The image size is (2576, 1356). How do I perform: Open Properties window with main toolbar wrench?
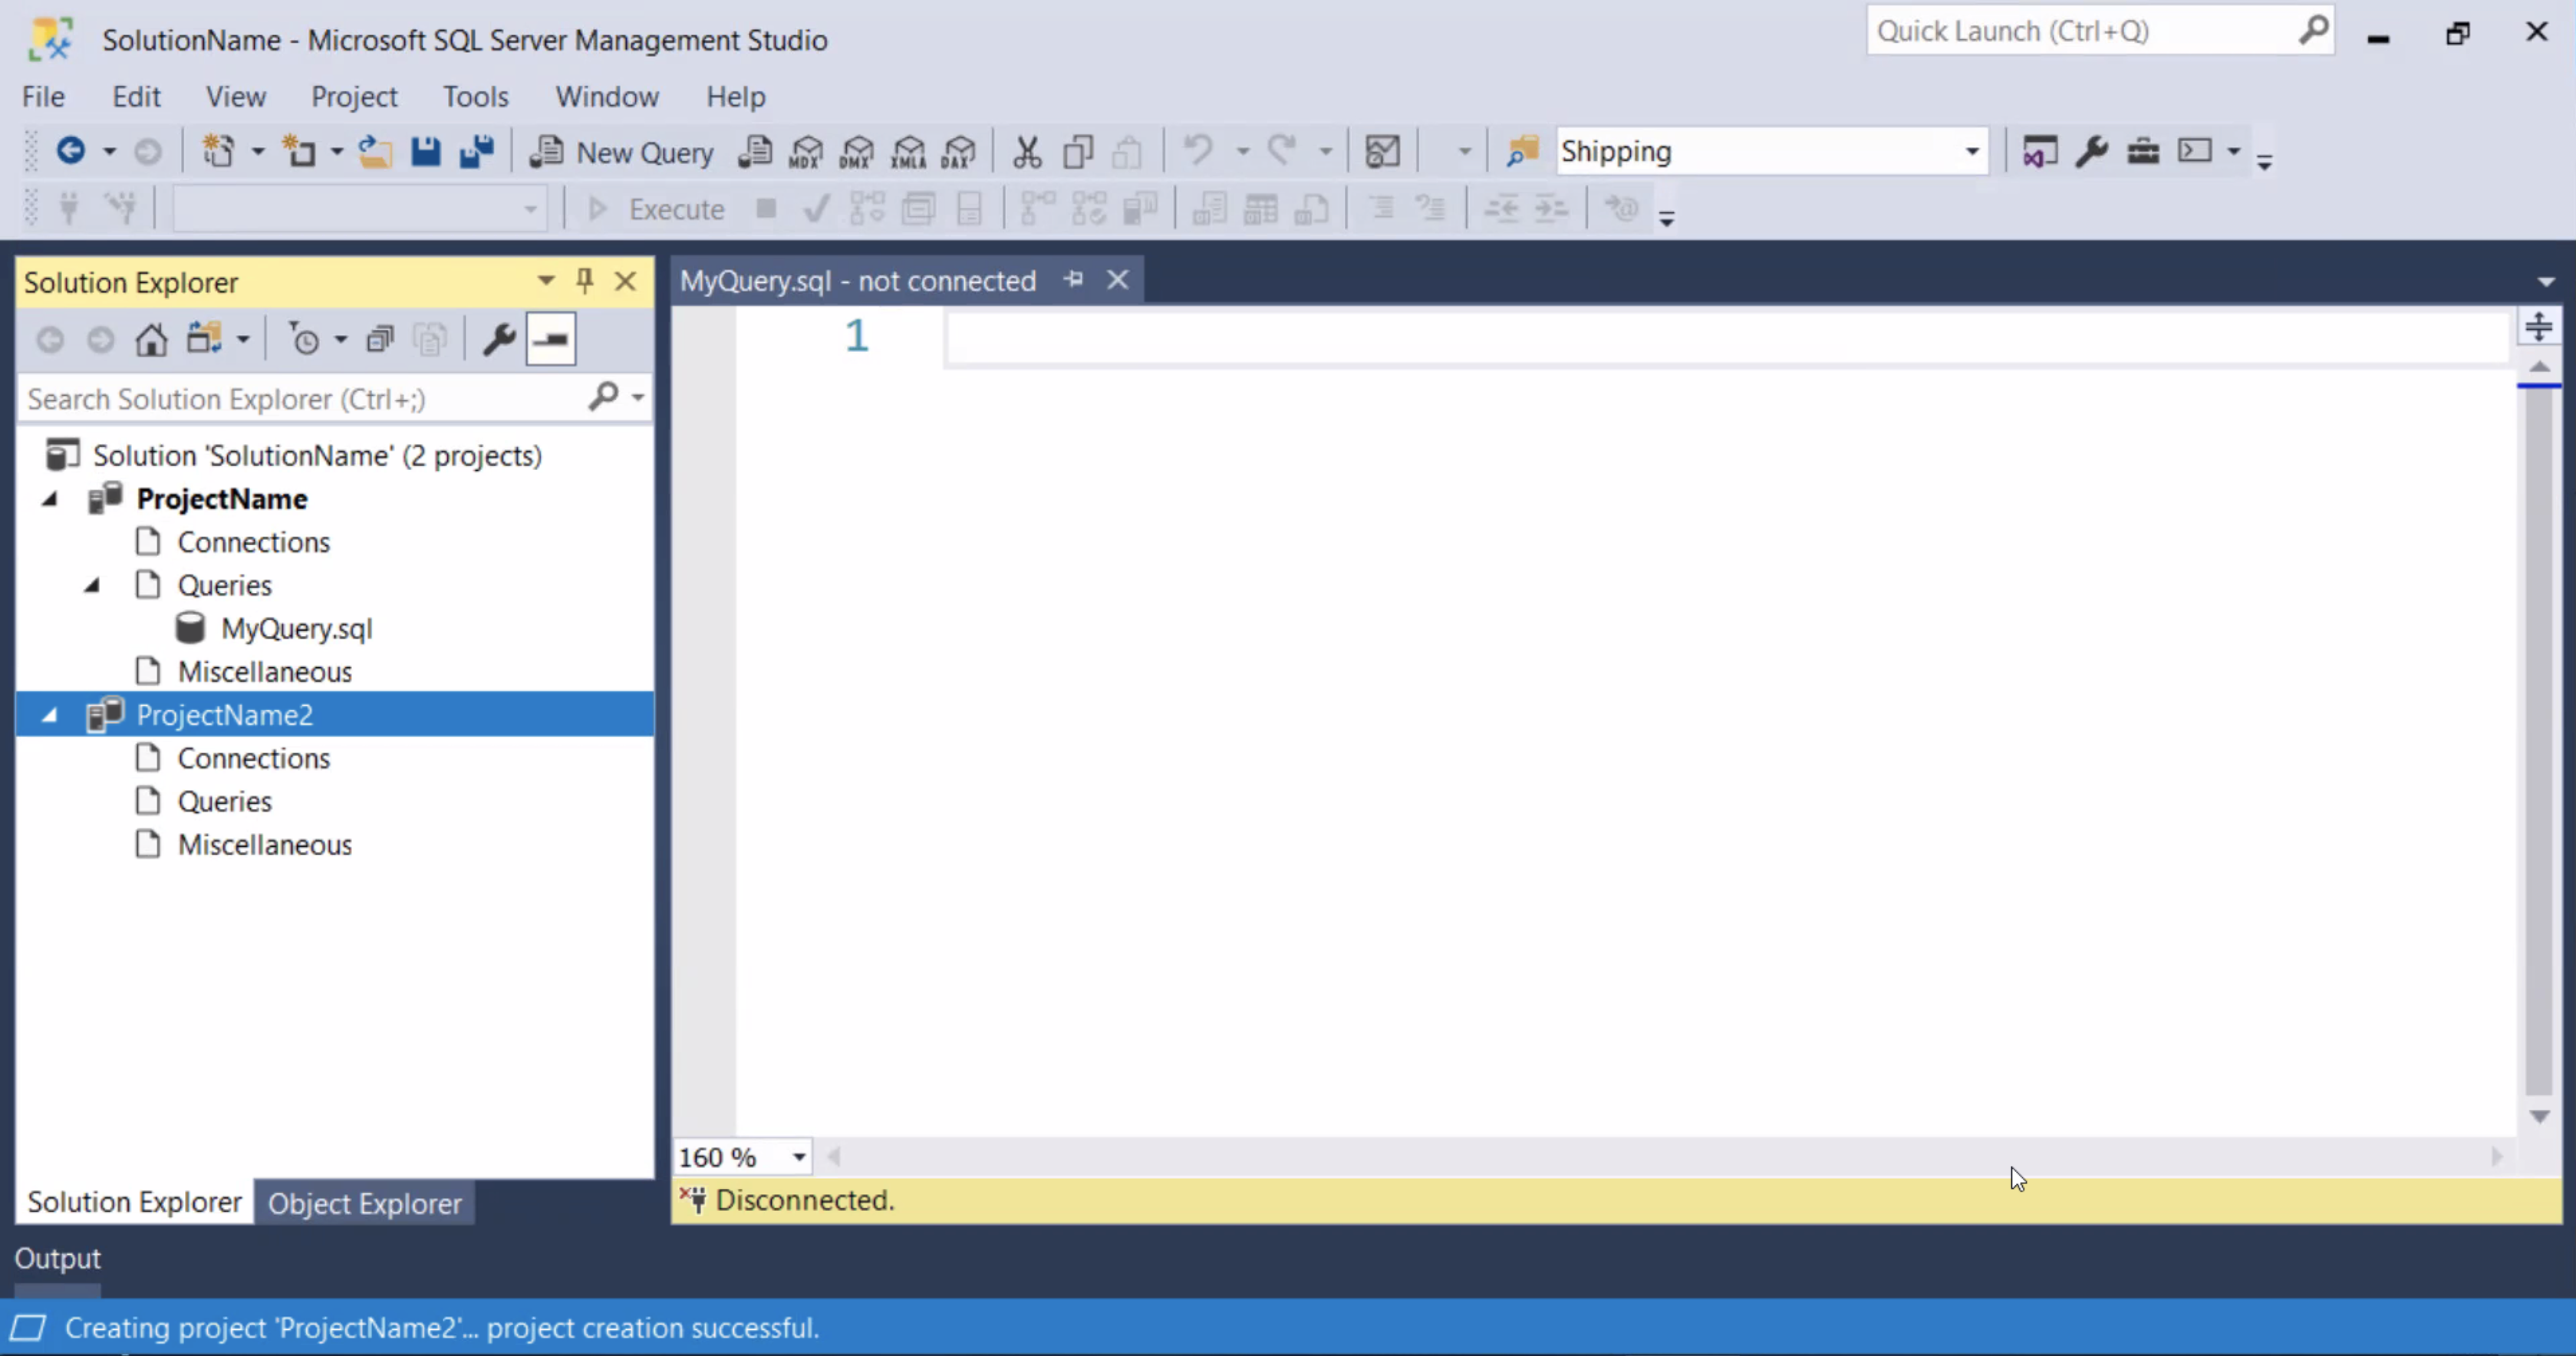click(2091, 151)
